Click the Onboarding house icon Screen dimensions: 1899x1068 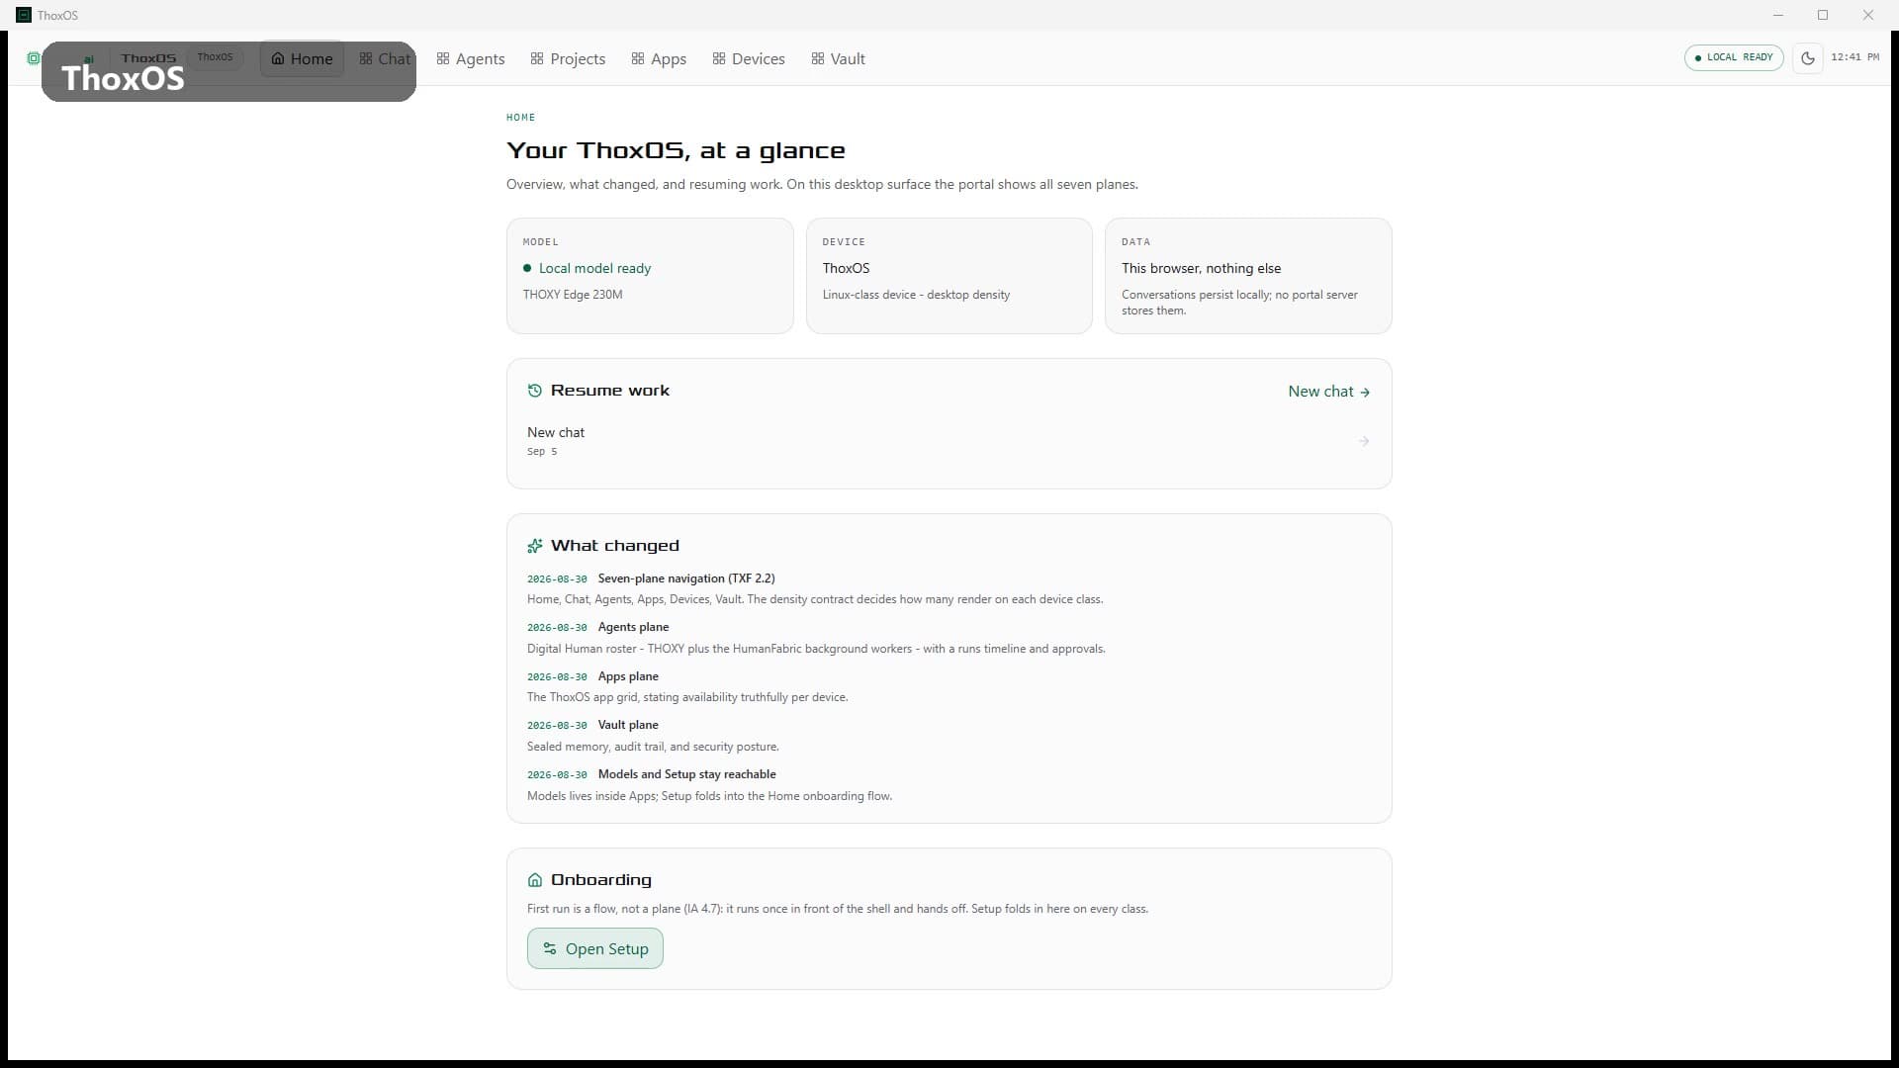pos(535,880)
